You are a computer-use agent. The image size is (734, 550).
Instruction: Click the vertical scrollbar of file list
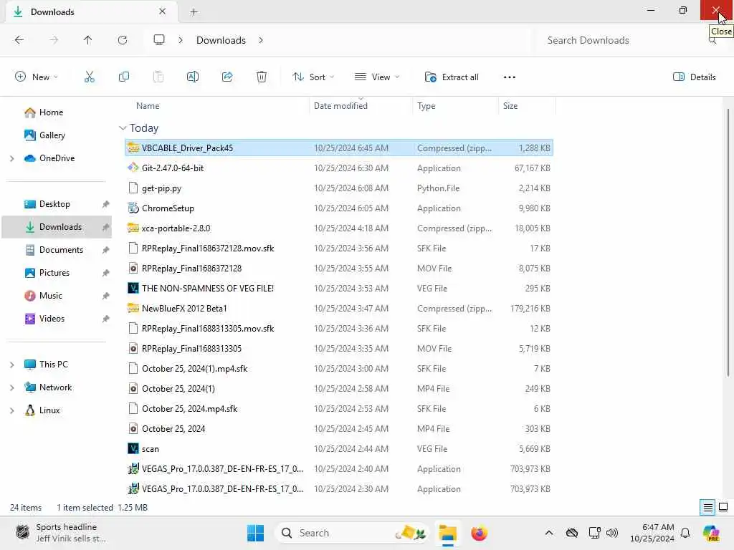[x=728, y=242]
